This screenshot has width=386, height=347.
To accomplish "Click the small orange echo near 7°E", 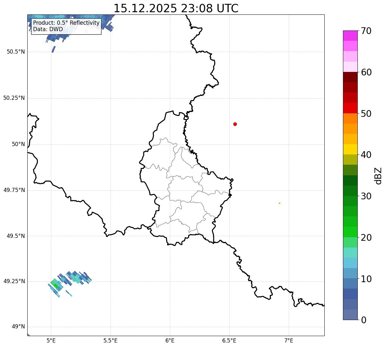I will [280, 203].
